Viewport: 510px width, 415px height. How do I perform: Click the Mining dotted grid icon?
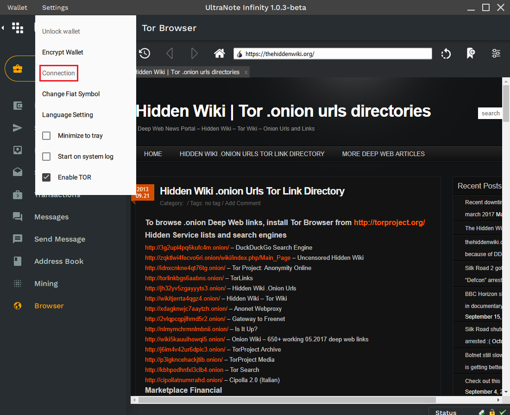click(x=18, y=283)
